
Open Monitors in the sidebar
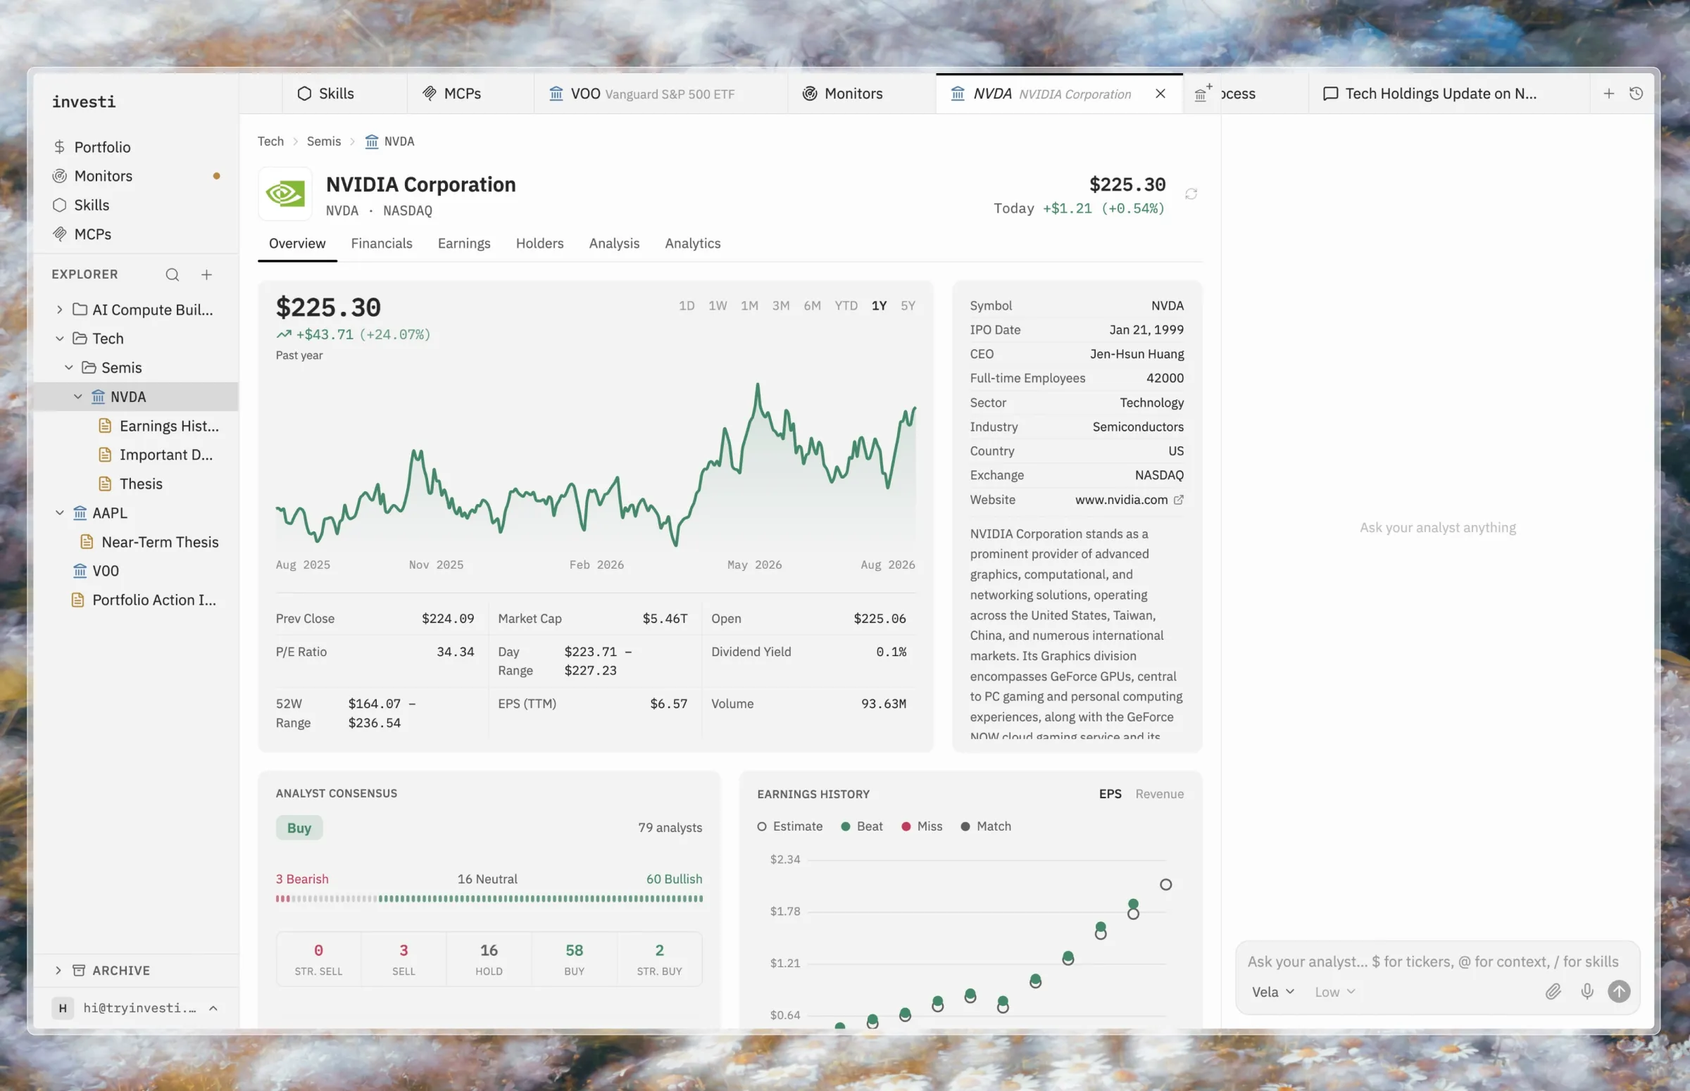coord(135,176)
